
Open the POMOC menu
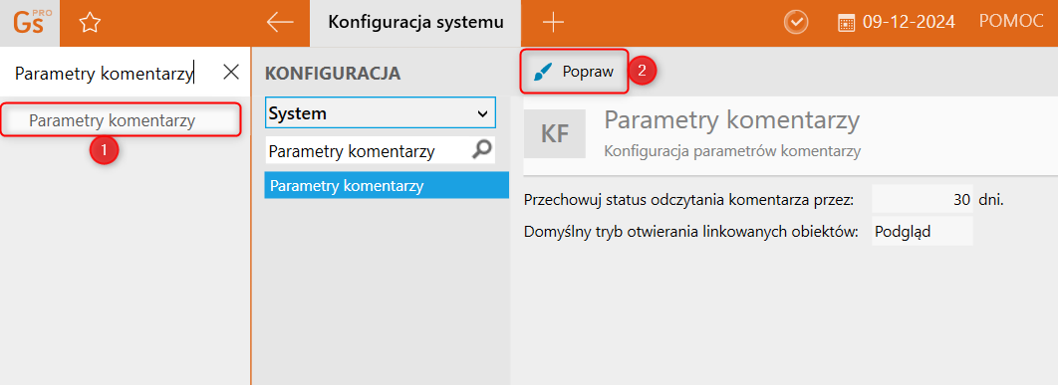[1011, 22]
